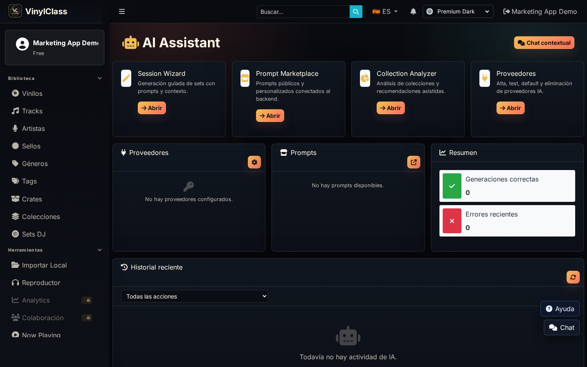Click the Colaboración lock badge
Viewport: 587px width, 367px height.
click(87, 318)
